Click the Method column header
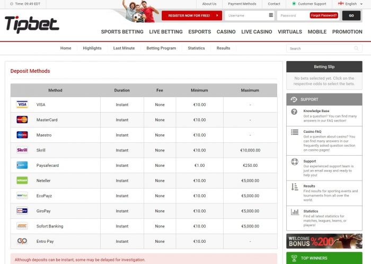This screenshot has width=371, height=264. tap(55, 90)
